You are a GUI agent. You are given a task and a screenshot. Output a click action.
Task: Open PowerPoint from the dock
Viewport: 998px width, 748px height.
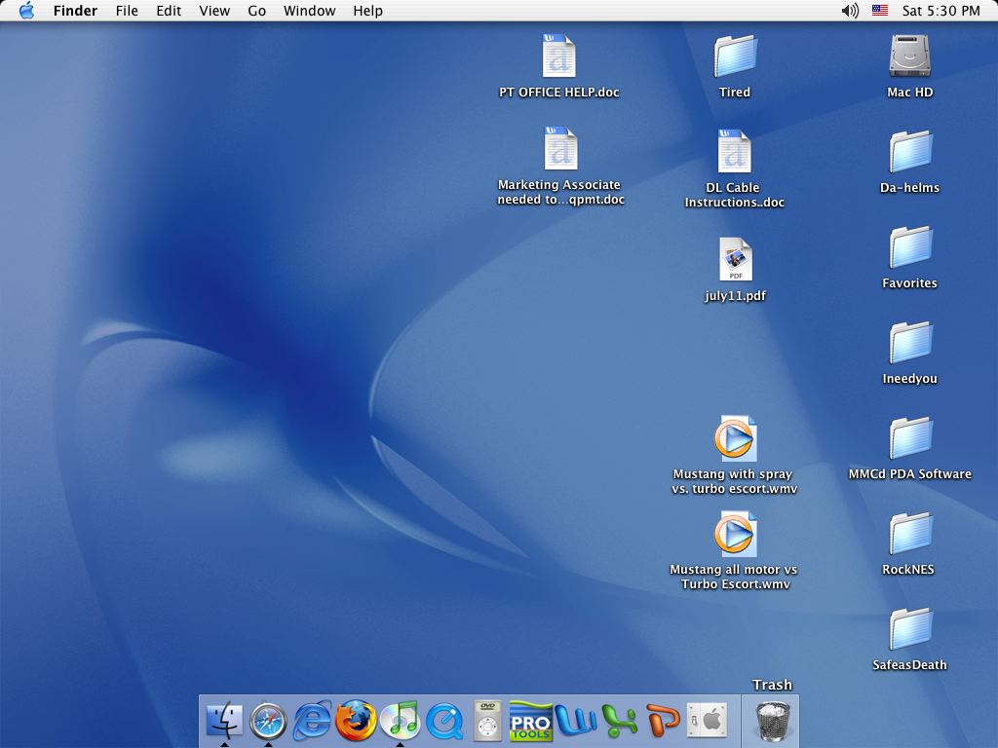tap(664, 721)
